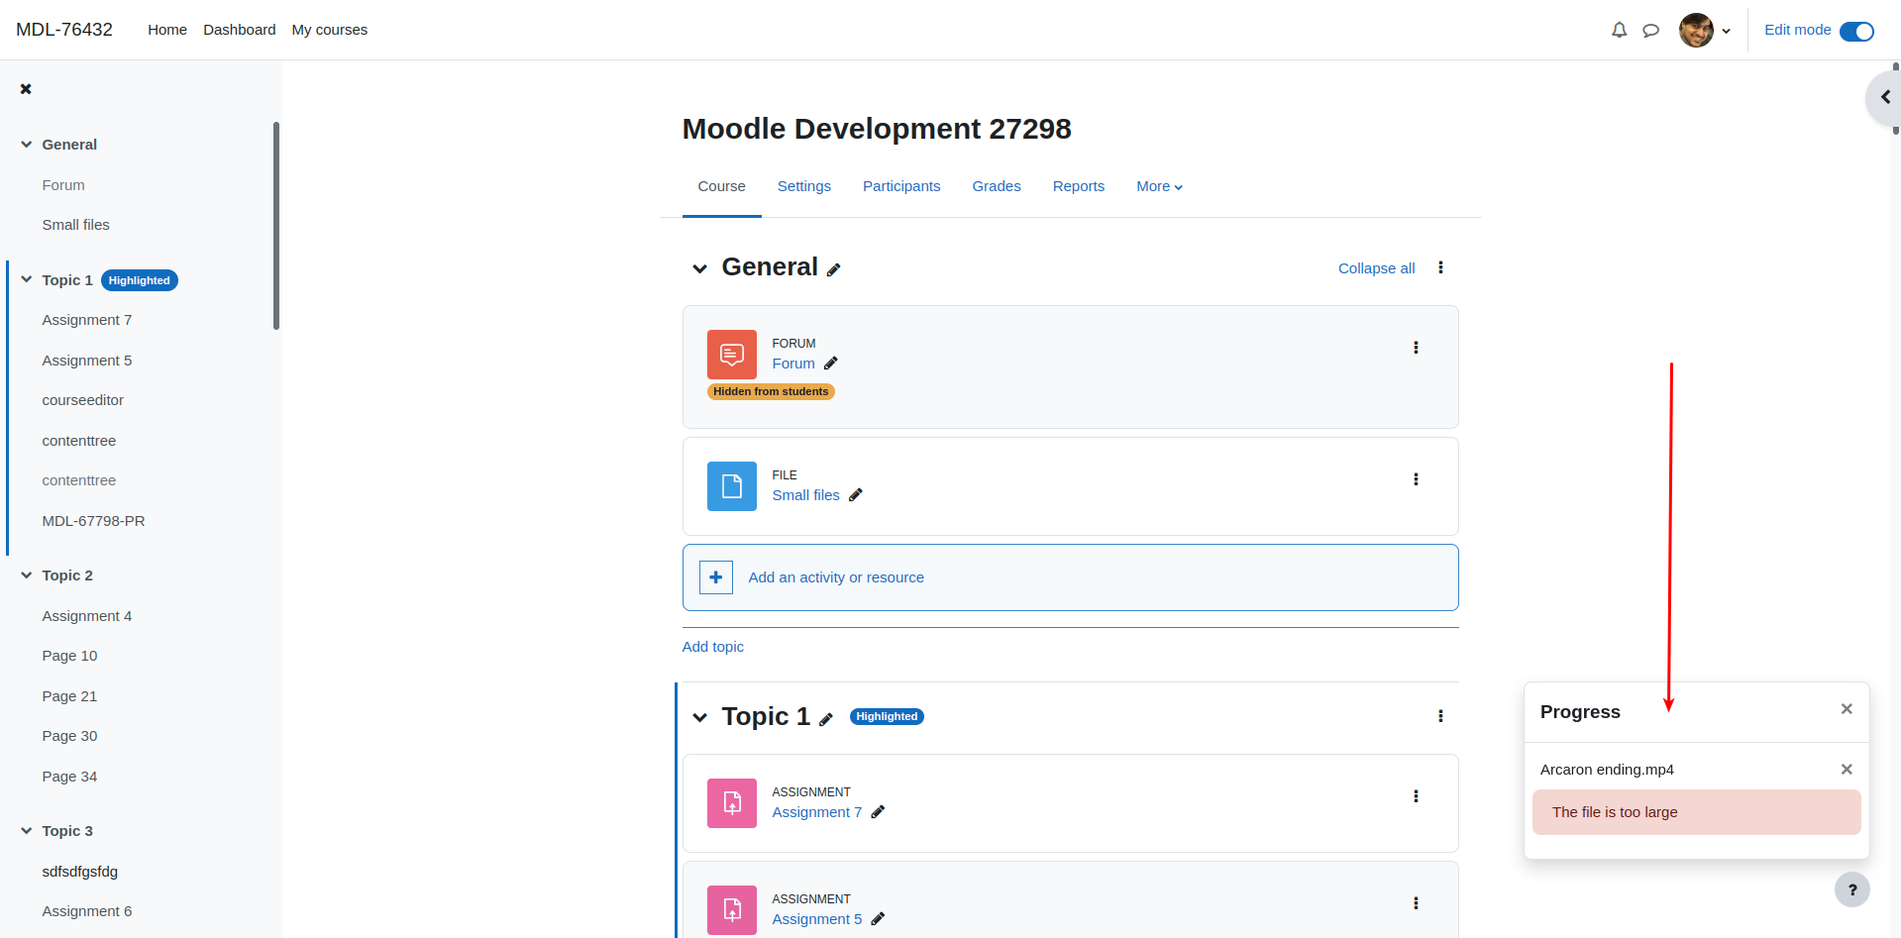
Task: Open the right block drawer arrow
Action: 1884,97
